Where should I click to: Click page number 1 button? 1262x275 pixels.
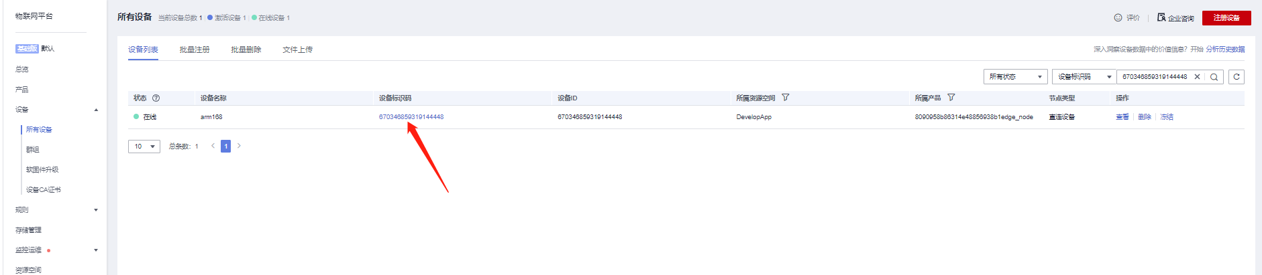226,146
